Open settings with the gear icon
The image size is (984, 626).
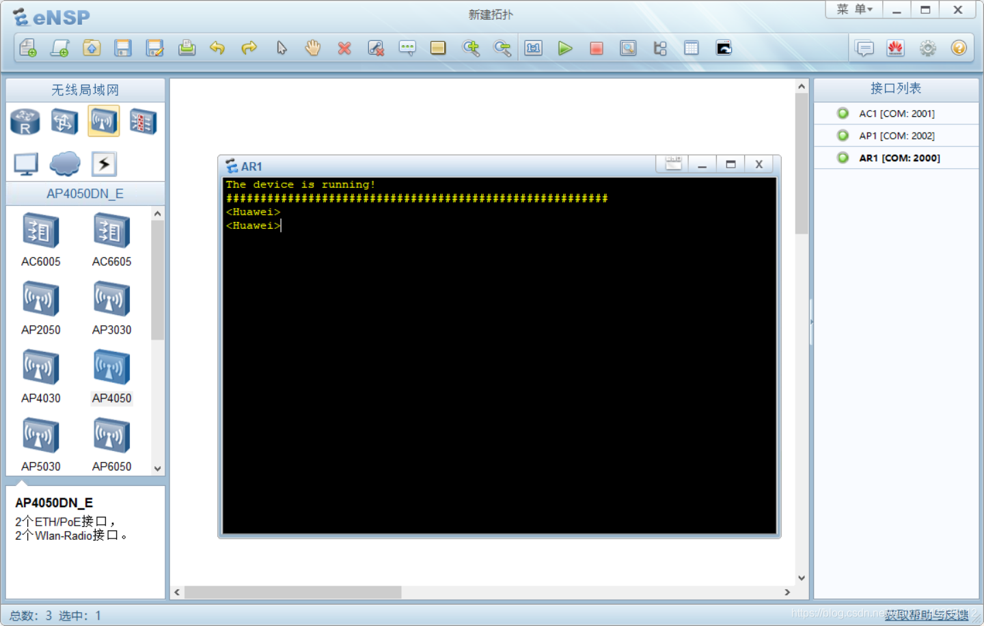[927, 48]
